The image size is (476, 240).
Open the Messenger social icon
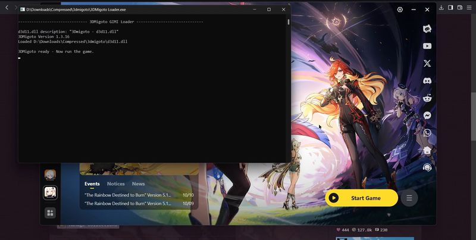coord(427,116)
